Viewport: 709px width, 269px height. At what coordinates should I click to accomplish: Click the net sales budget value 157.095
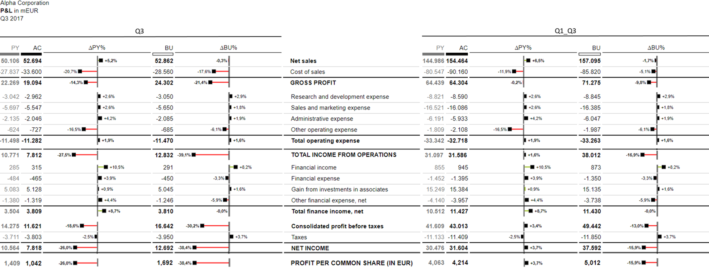click(589, 61)
